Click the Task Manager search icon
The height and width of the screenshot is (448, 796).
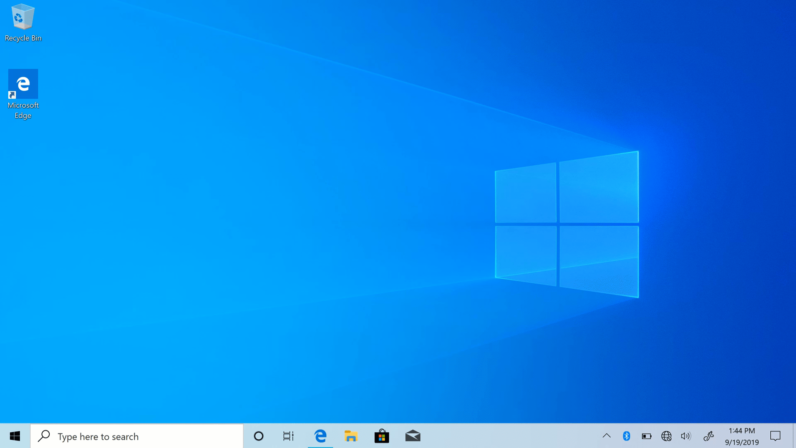click(44, 436)
